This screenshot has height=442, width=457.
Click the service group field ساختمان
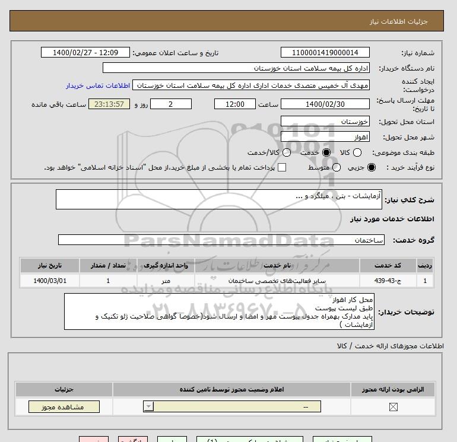pos(221,240)
